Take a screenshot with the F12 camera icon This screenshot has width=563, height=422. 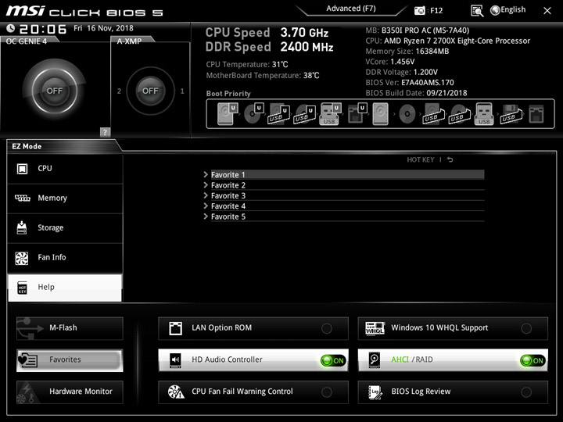tap(419, 10)
